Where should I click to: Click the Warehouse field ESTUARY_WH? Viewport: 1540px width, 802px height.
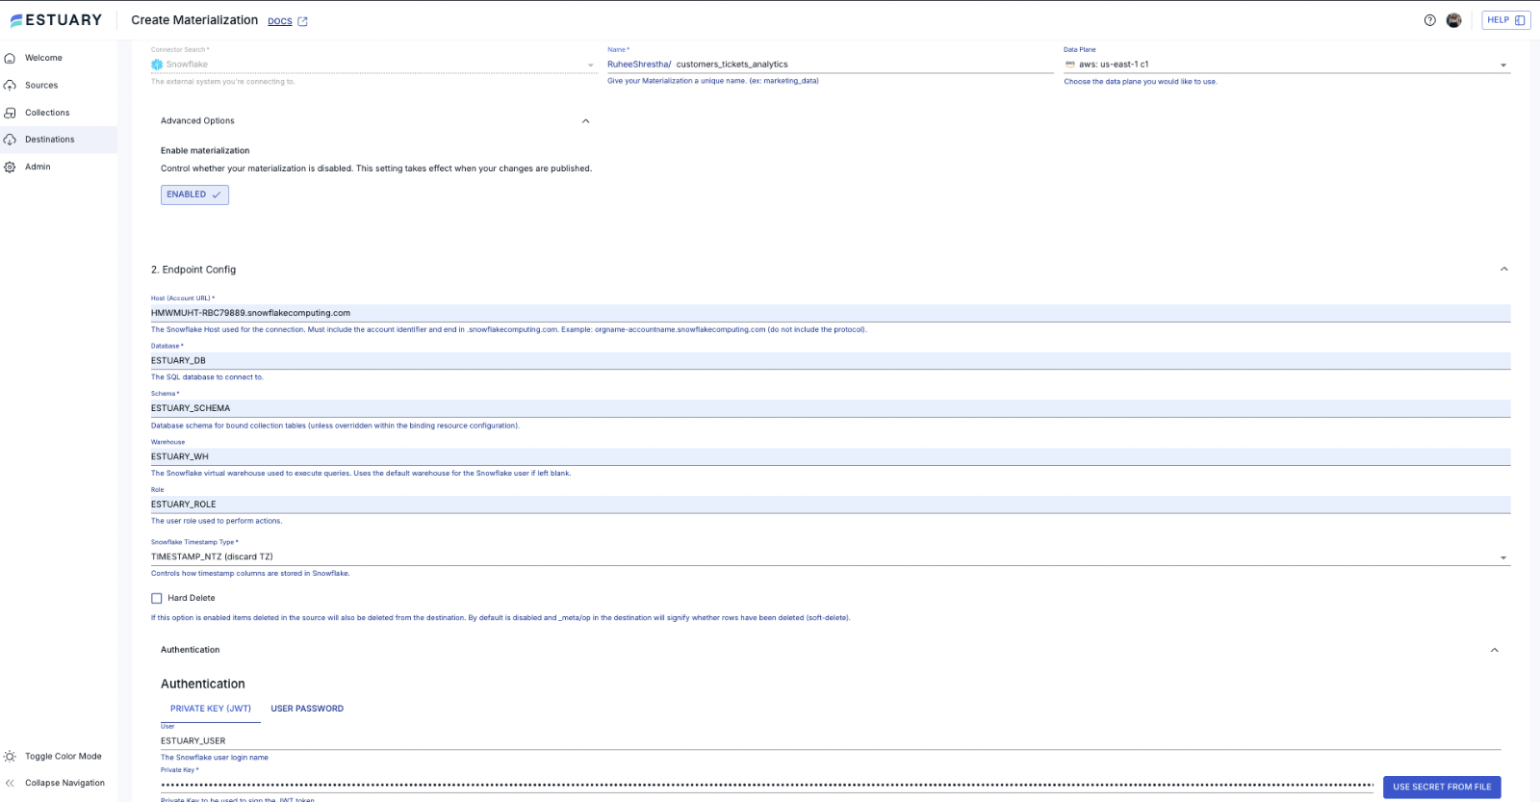(x=831, y=456)
